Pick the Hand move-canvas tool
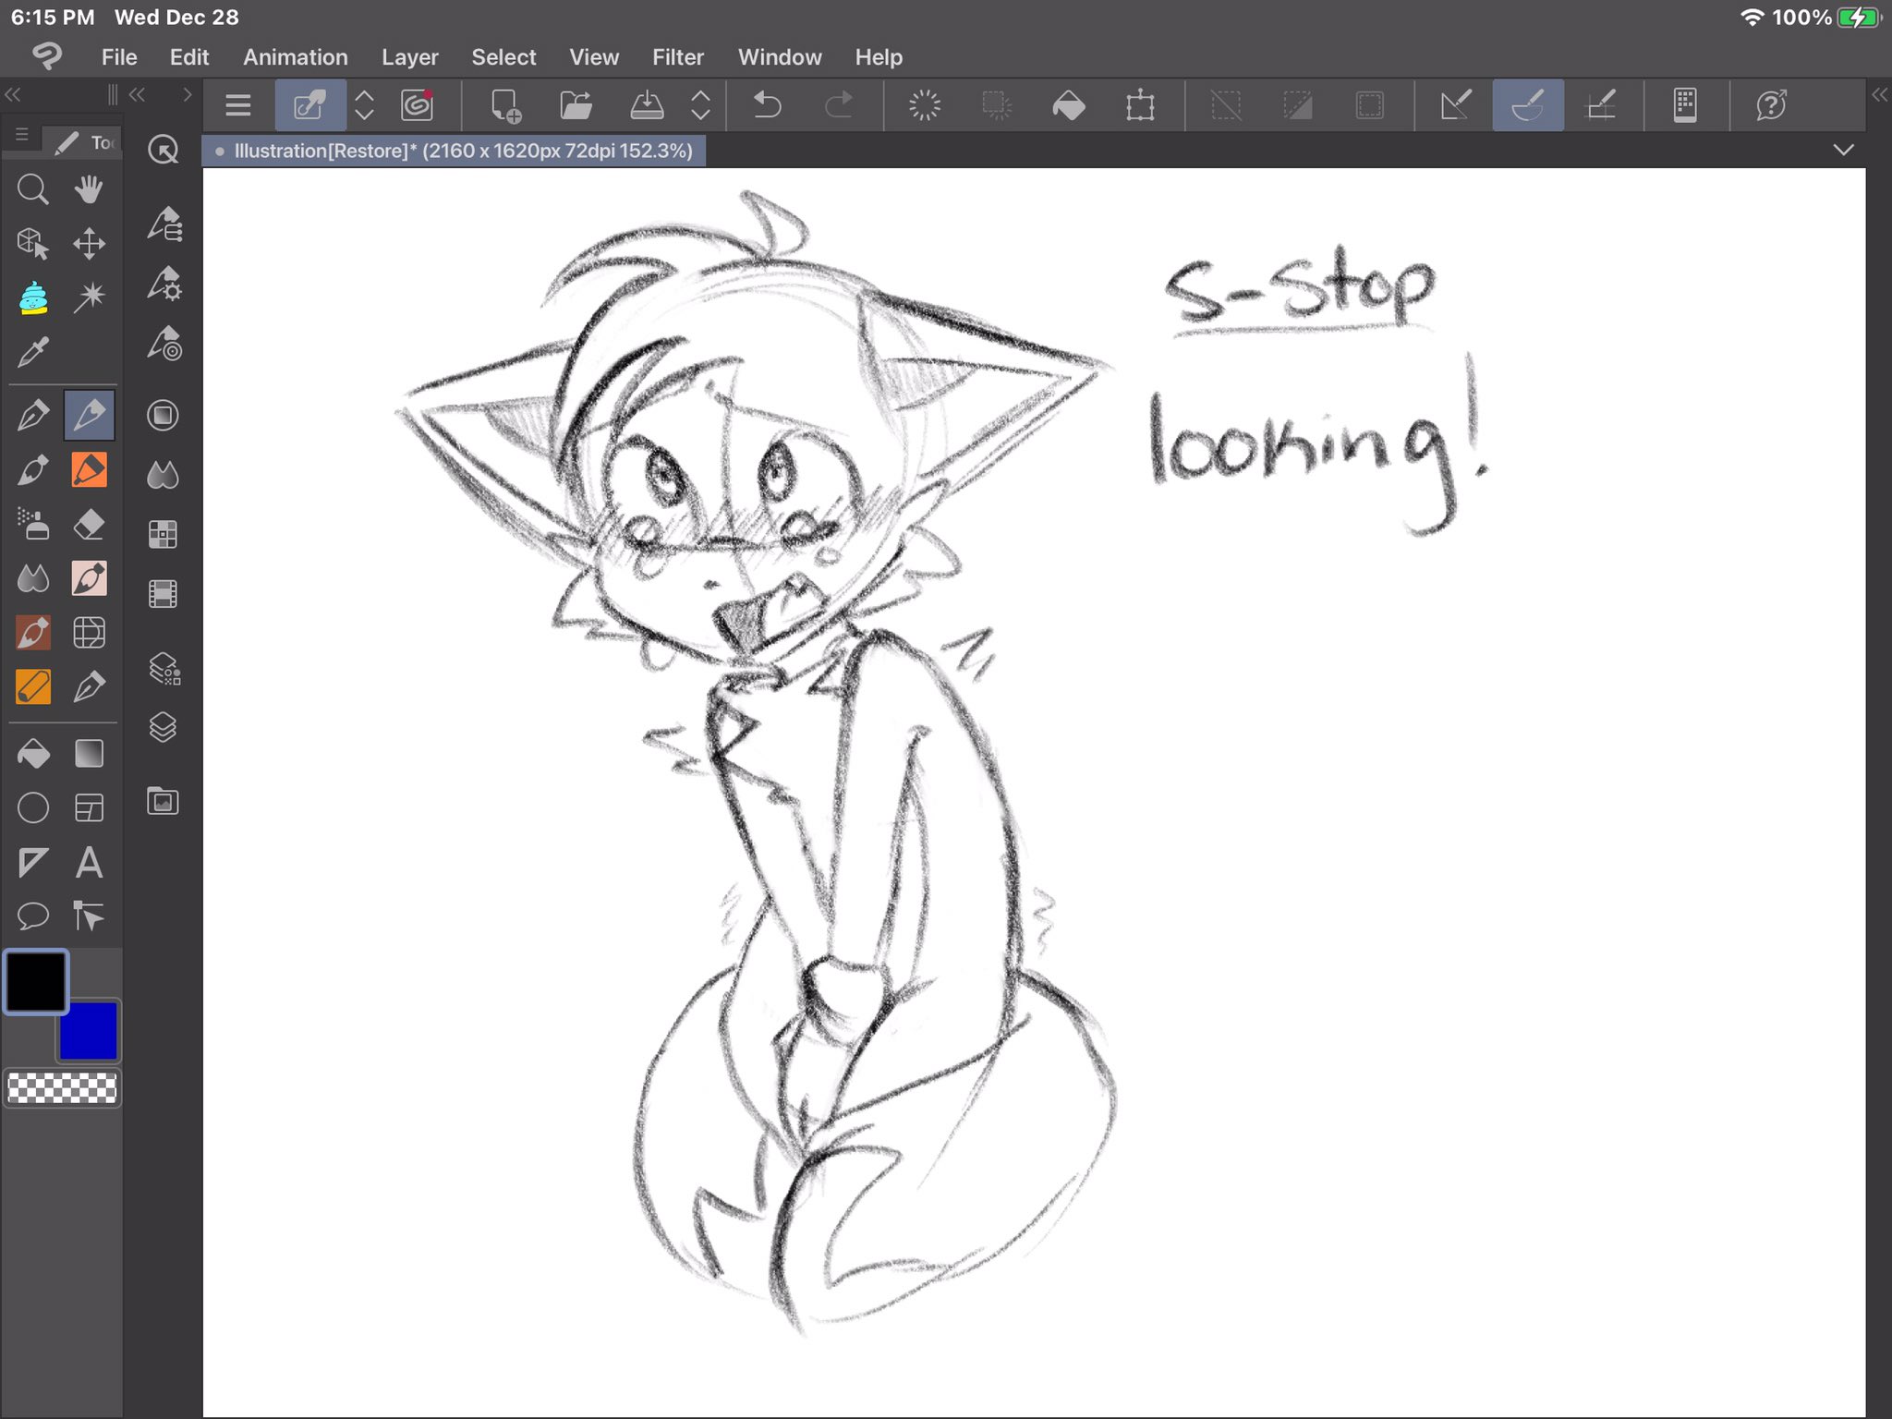The height and width of the screenshot is (1419, 1892). 89,189
